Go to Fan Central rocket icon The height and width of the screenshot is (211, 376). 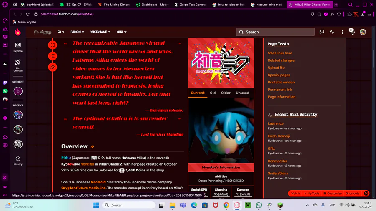coord(18,65)
